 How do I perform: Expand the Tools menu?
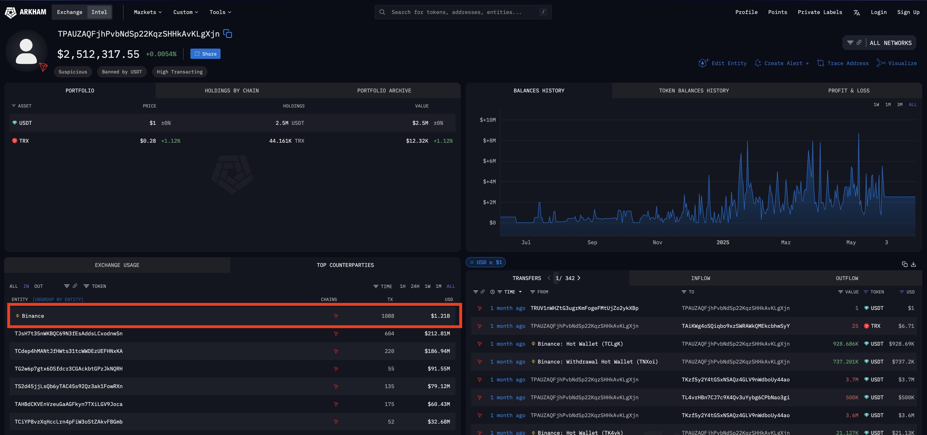click(x=220, y=12)
